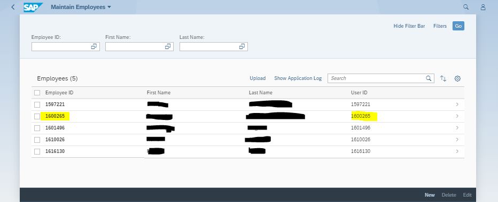Click Employee ID cell 1597221
The image size is (498, 202).
coord(55,104)
